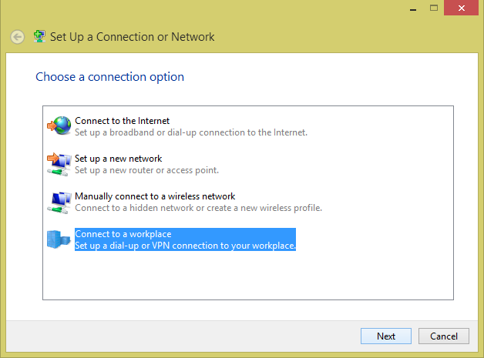Minimize the Set Up a Connection window
The height and width of the screenshot is (358, 484).
[413, 8]
